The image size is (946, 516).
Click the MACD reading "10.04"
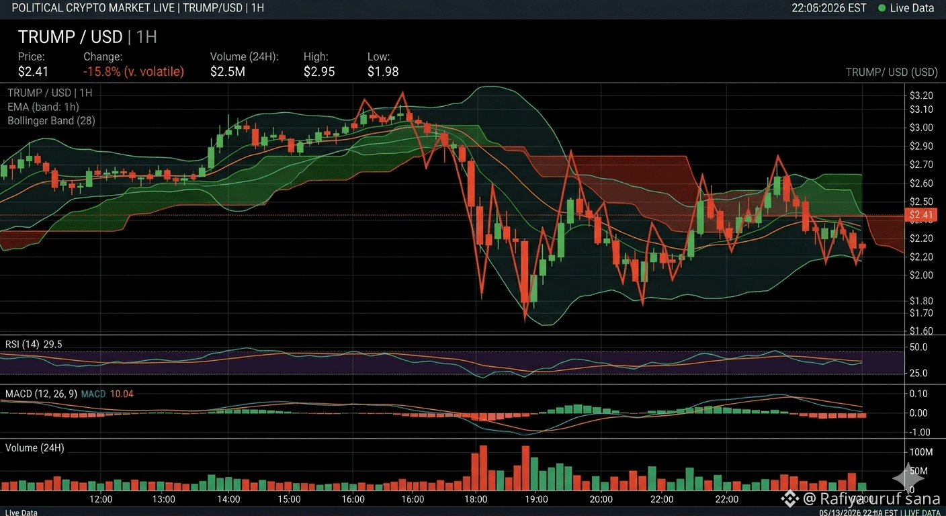point(122,394)
